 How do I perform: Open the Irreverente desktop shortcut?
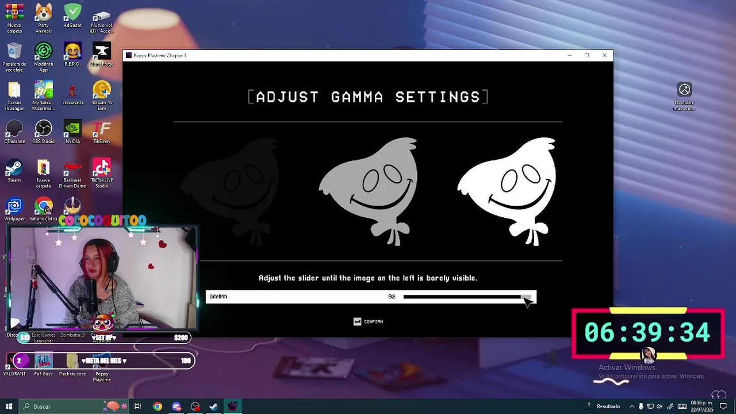[72, 94]
